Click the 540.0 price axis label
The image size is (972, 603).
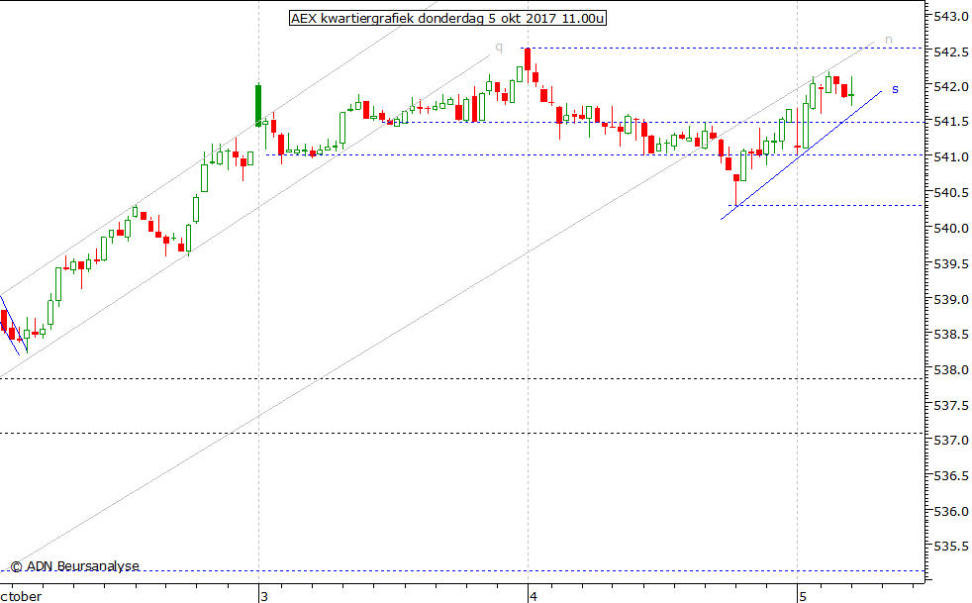tap(951, 229)
